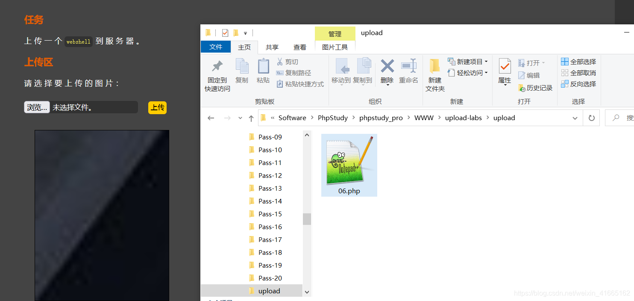The image size is (634, 301).
Task: Click Copy Path (复制路径)
Action: 294,73
